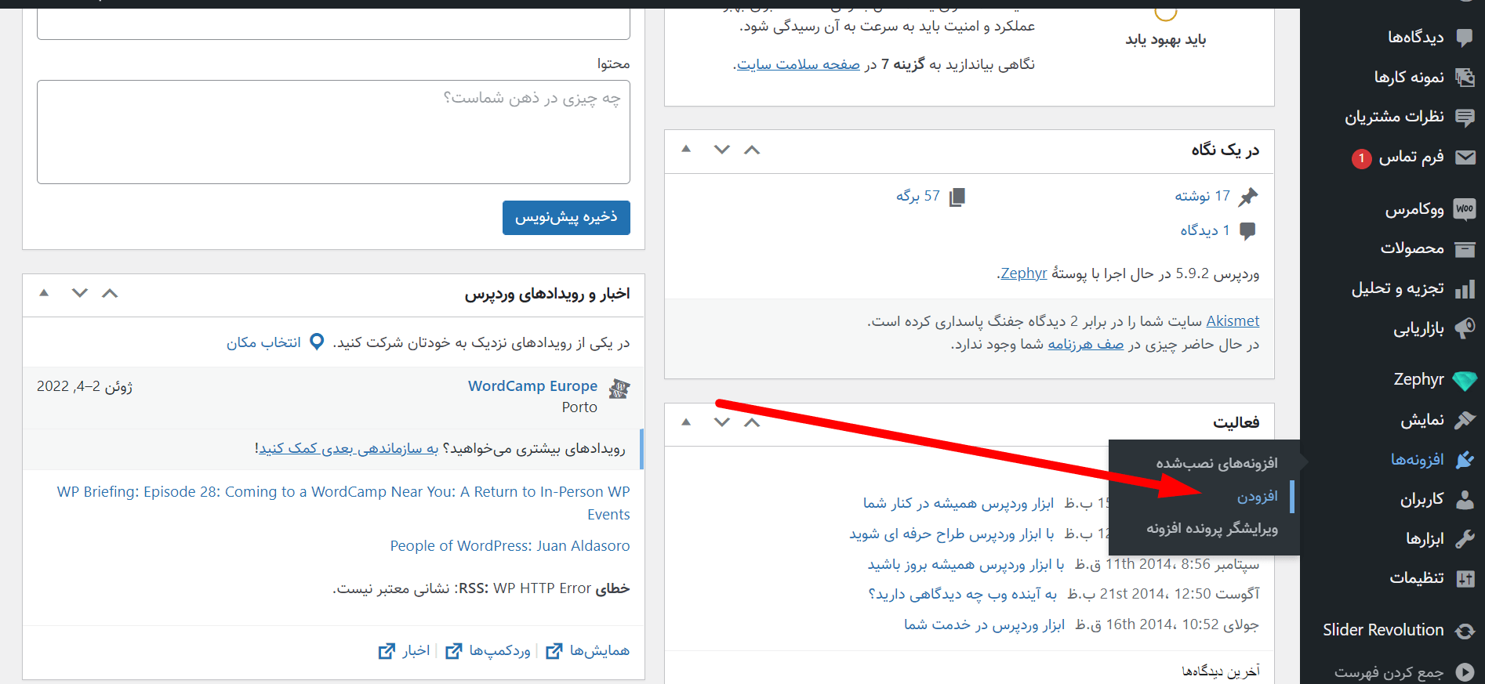Move فعالیت panel up

pos(752,422)
